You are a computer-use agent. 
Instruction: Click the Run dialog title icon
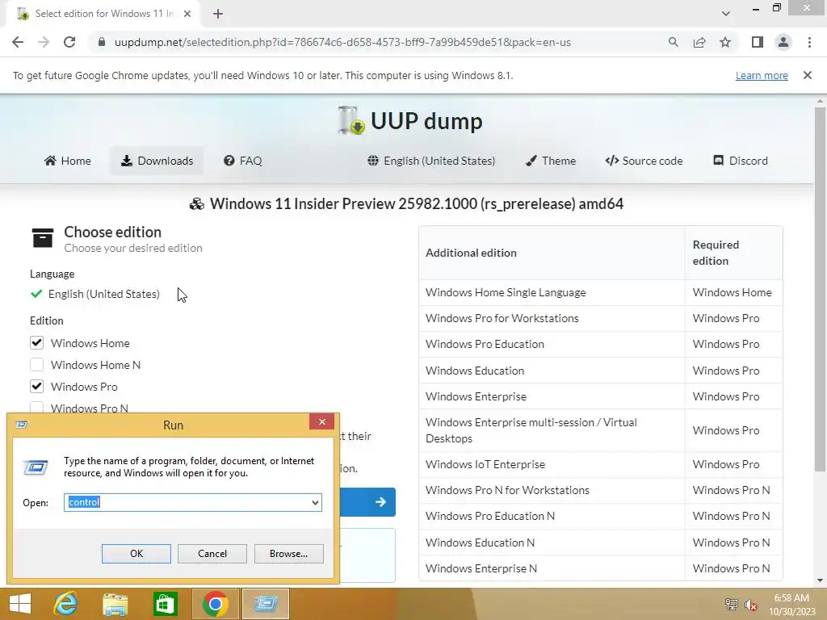pyautogui.click(x=22, y=425)
